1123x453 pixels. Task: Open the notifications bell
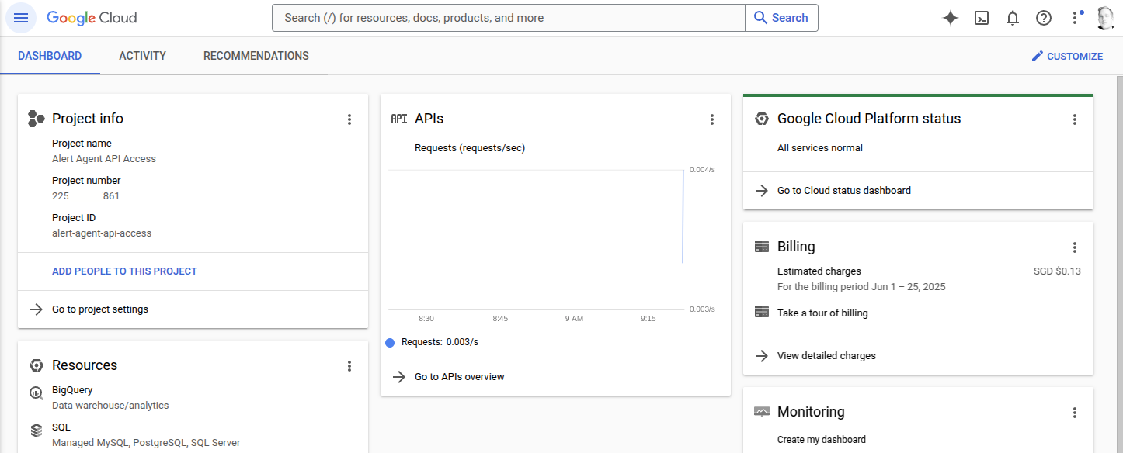click(x=1013, y=18)
